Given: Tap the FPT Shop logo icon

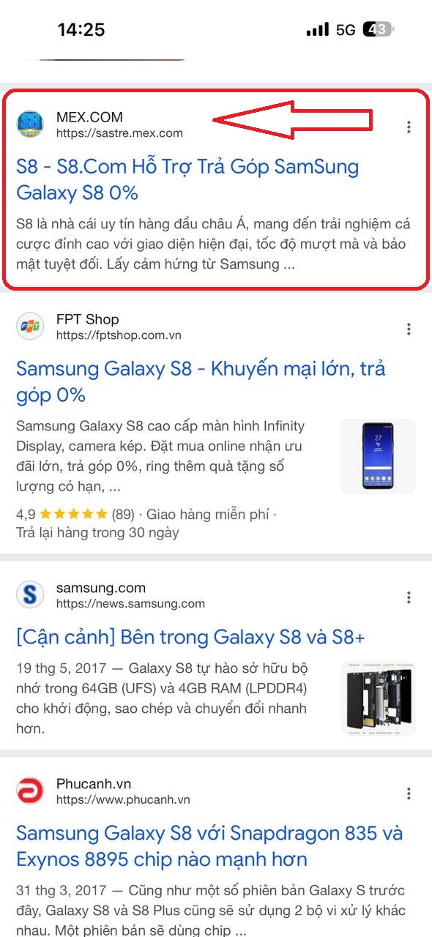Looking at the screenshot, I should [x=30, y=326].
